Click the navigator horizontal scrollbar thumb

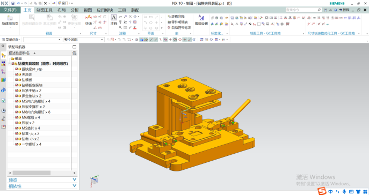click(32, 173)
